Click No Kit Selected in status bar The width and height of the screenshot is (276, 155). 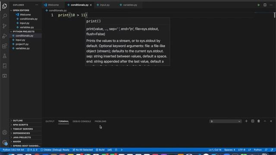pos(82,150)
